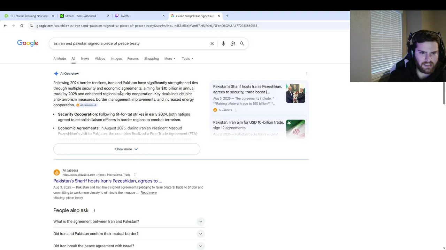Click the Al Jazeera +4 sources chip
The width and height of the screenshot is (446, 250).
[86, 105]
